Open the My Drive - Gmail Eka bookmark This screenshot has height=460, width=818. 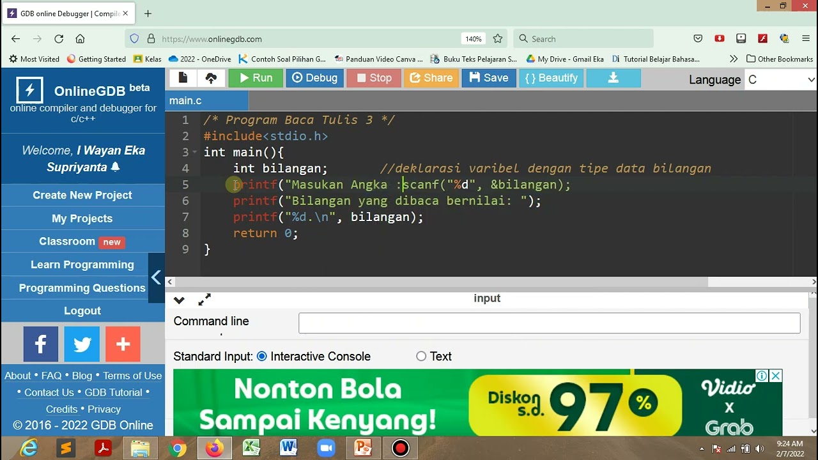[565, 59]
